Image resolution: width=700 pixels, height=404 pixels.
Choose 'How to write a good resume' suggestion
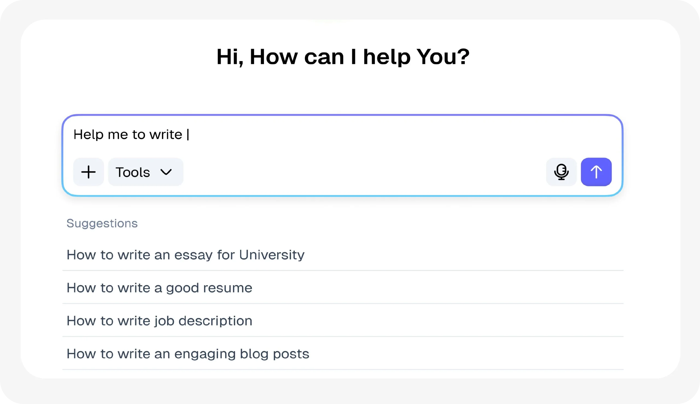click(x=159, y=288)
